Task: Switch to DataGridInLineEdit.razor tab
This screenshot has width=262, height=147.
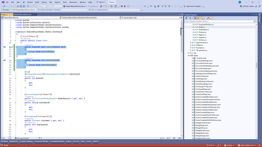Action: [x=22, y=14]
